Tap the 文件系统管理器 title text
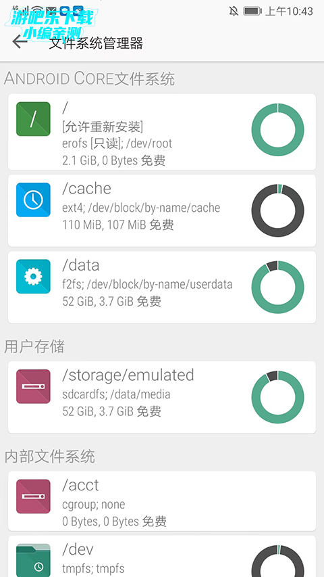This screenshot has width=324, height=577. (x=97, y=43)
